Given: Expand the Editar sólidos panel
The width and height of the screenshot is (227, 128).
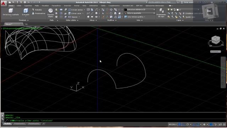Looking at the screenshot, I should pos(72,20).
